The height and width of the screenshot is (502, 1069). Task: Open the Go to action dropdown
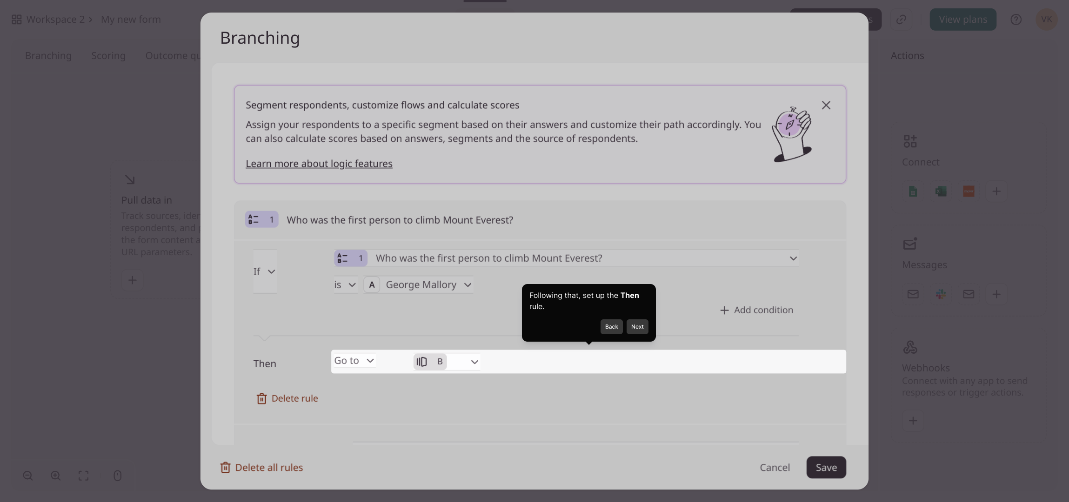click(354, 361)
